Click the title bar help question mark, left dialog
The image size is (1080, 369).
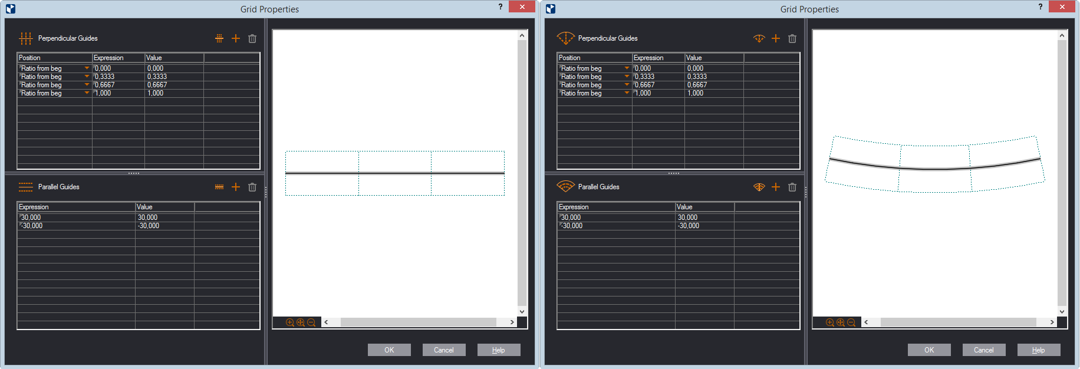tap(501, 7)
